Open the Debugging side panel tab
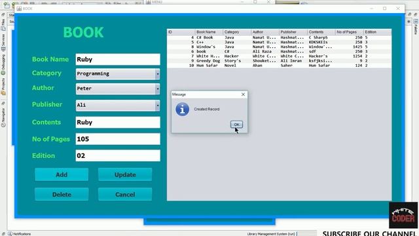The width and height of the screenshot is (419, 236). [x=3, y=64]
